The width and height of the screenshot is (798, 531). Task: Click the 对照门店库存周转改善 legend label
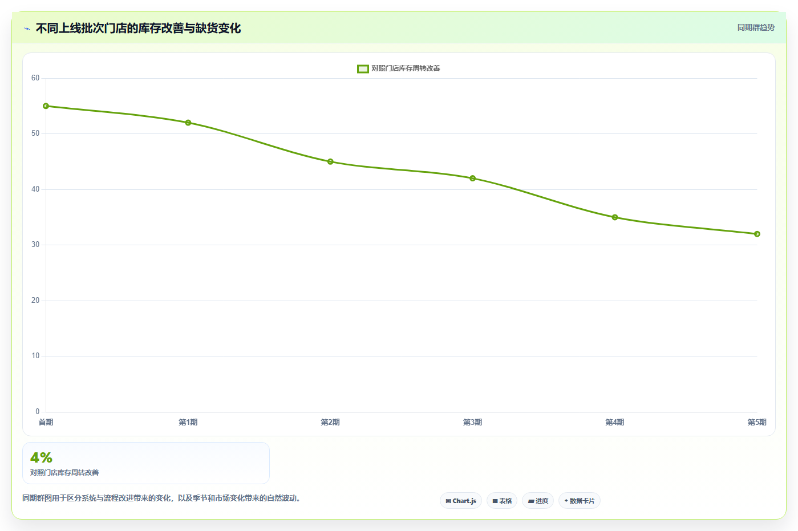pos(406,68)
